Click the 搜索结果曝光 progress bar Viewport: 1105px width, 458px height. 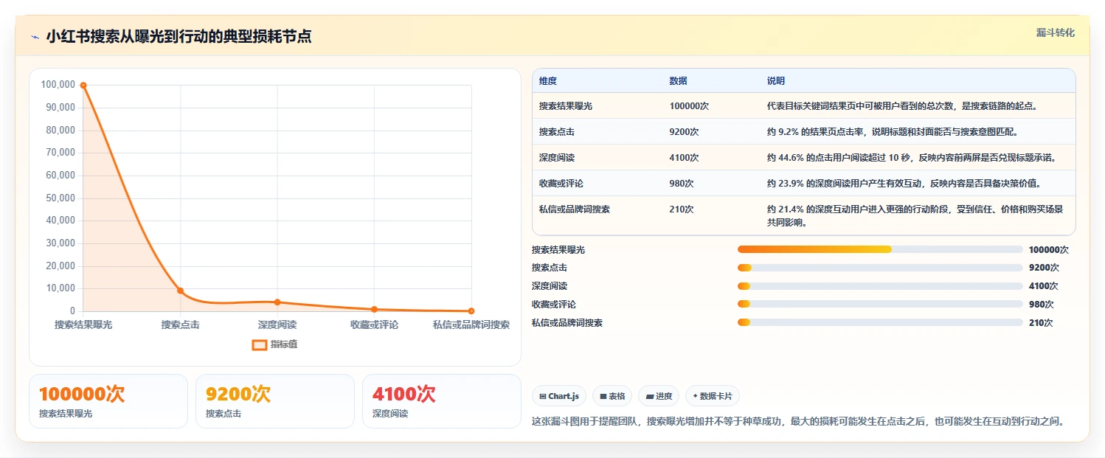coord(880,249)
